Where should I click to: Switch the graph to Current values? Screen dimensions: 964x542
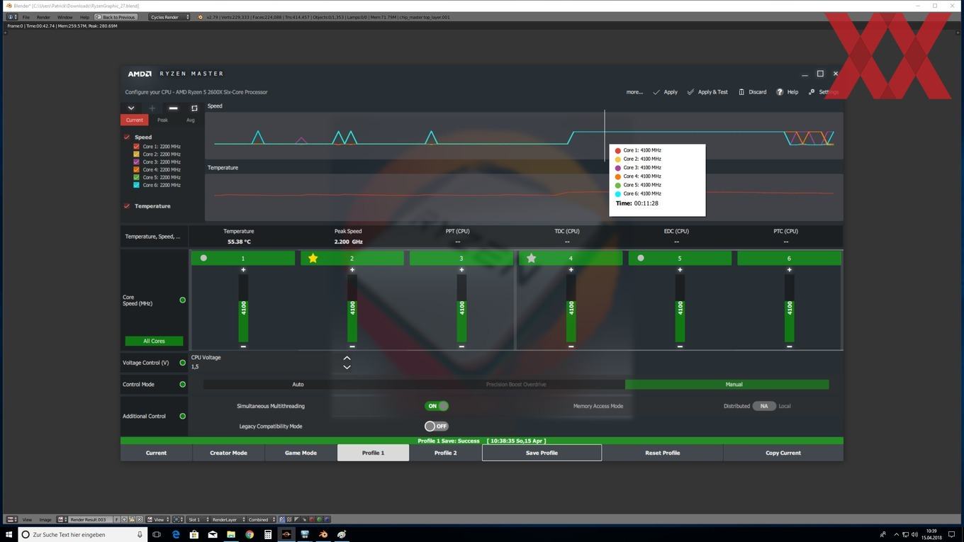[135, 120]
